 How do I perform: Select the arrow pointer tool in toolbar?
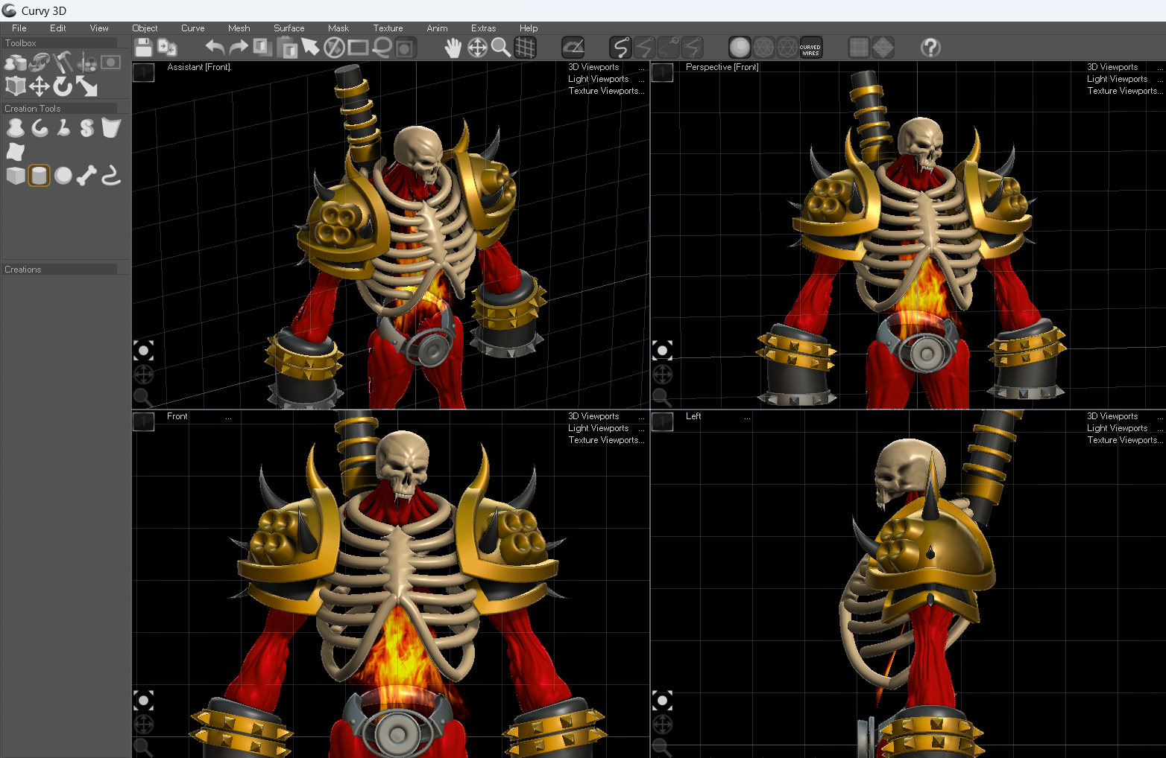310,48
